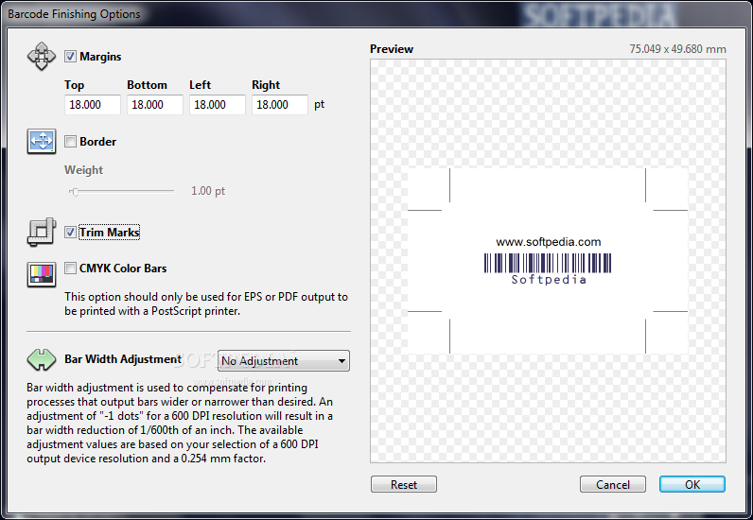This screenshot has height=520, width=753.
Task: Click into the Bottom margin field
Action: [x=154, y=105]
